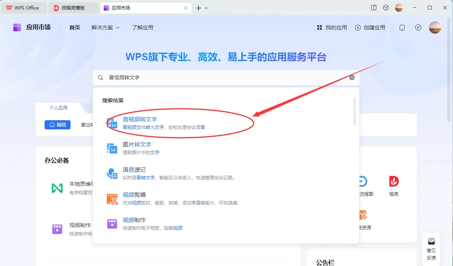Click the blue 精选 button
The height and width of the screenshot is (266, 453).
click(x=58, y=124)
